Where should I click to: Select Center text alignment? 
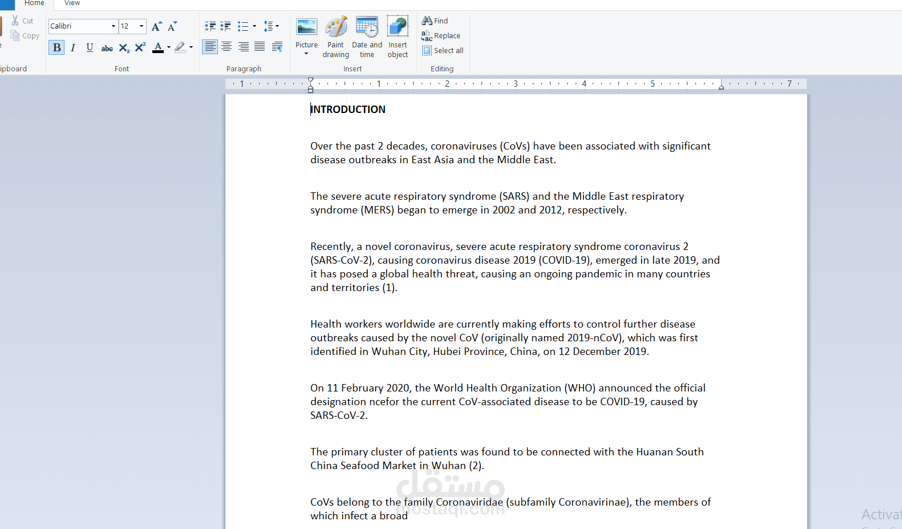click(x=226, y=47)
